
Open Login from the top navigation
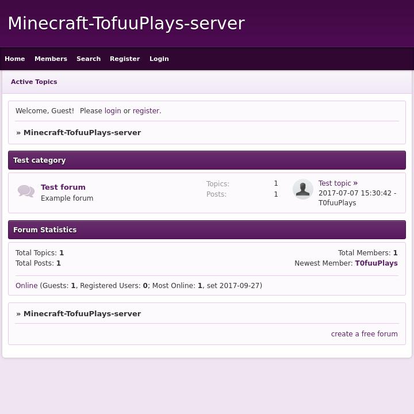click(159, 59)
